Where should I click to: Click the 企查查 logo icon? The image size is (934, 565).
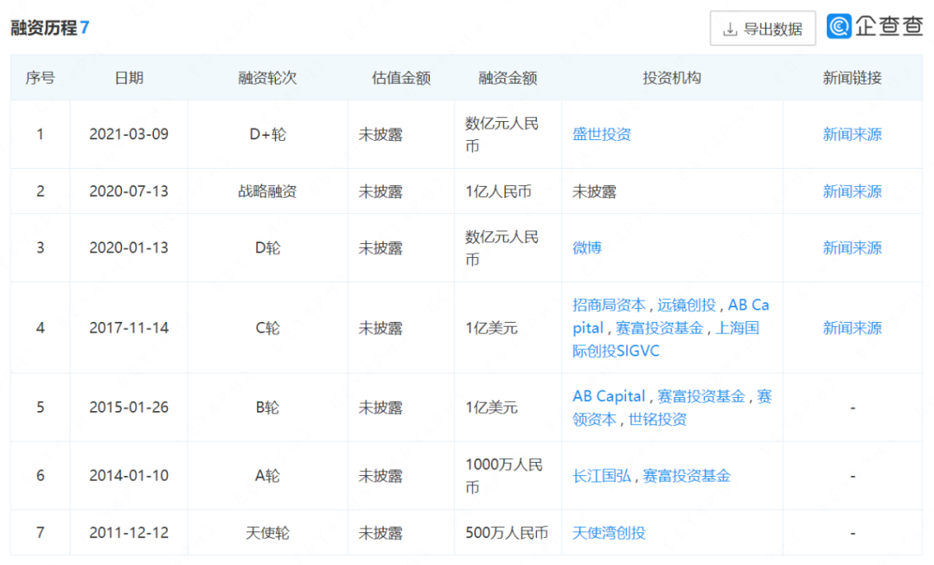pos(839,26)
